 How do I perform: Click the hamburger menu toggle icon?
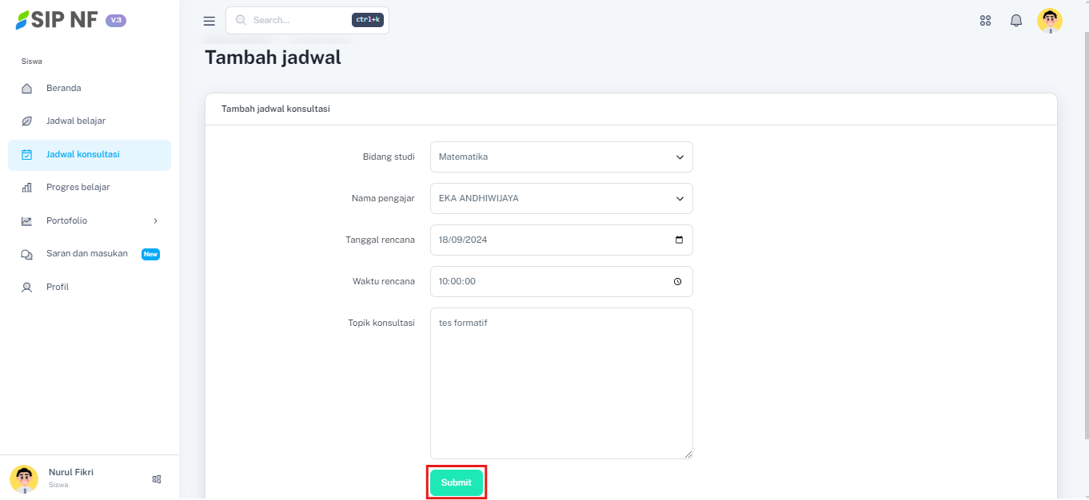point(209,21)
